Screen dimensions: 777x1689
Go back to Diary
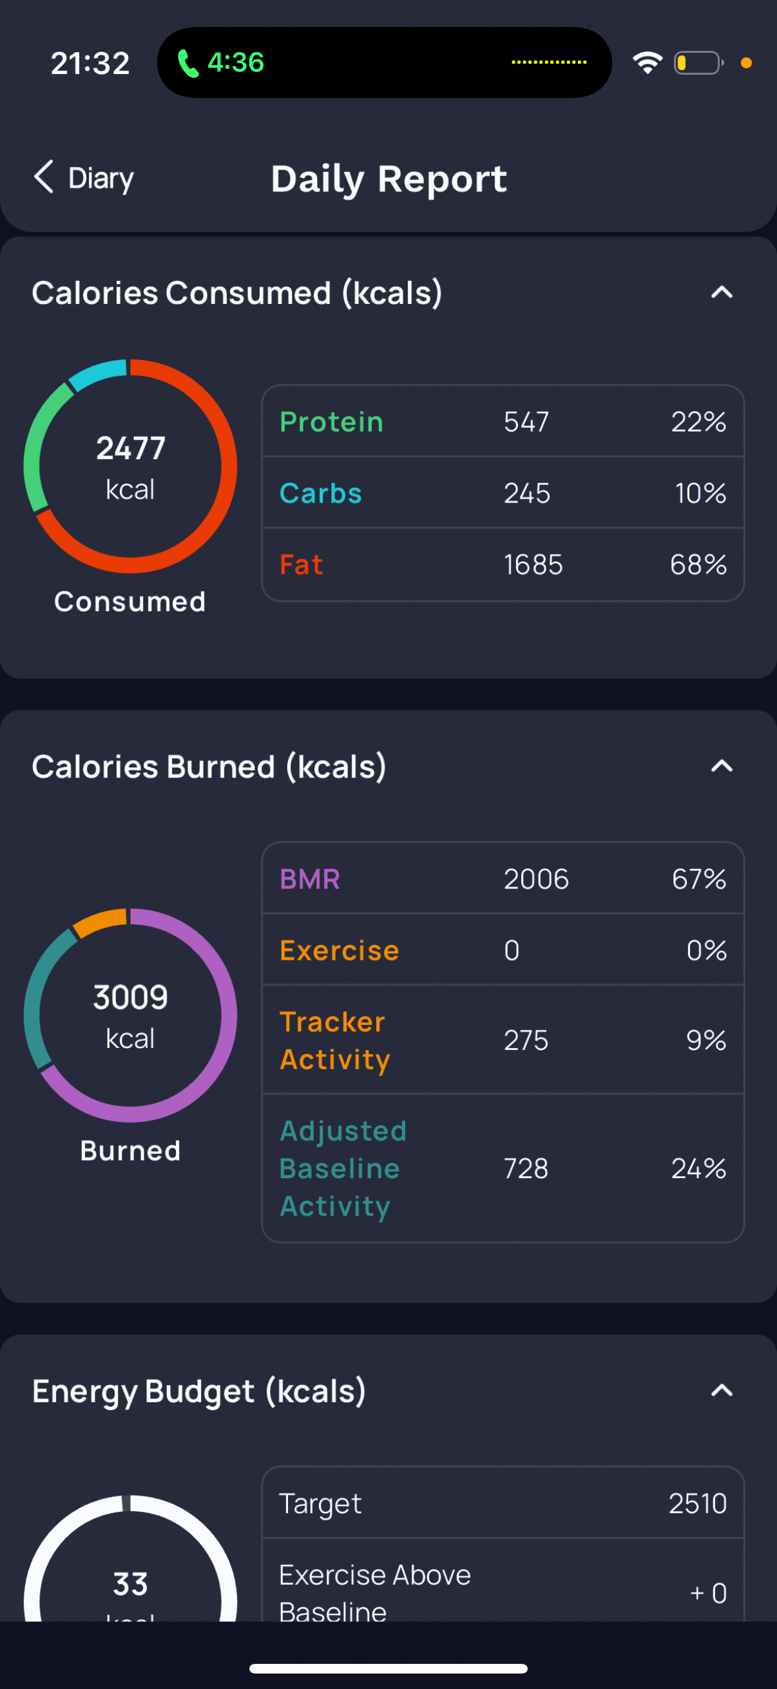pos(84,177)
